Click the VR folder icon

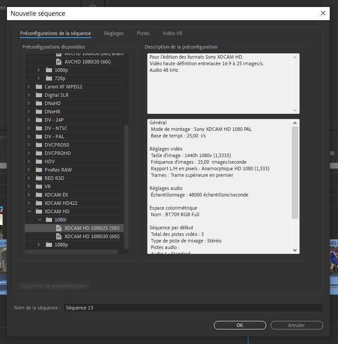point(39,186)
